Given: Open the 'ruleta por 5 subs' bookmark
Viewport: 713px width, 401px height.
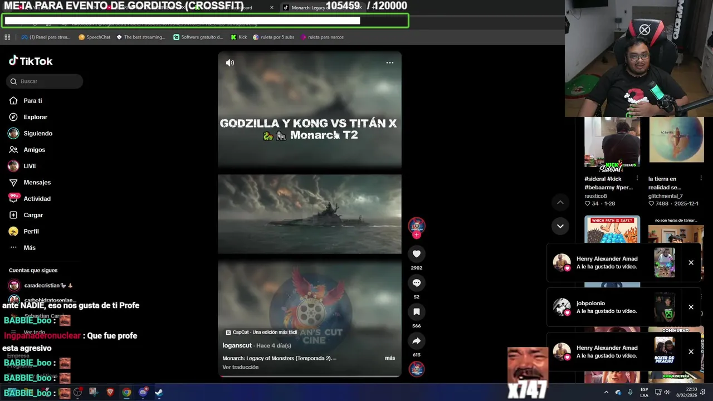Looking at the screenshot, I should 274,37.
